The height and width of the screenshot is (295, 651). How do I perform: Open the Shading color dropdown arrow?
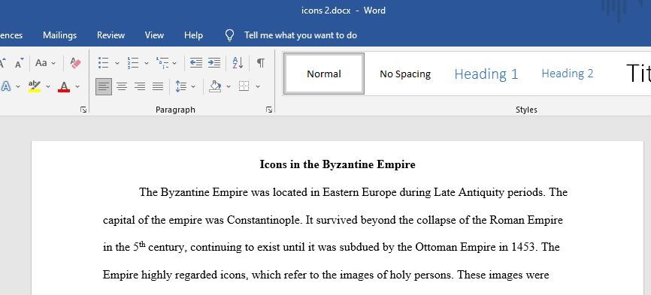[229, 86]
